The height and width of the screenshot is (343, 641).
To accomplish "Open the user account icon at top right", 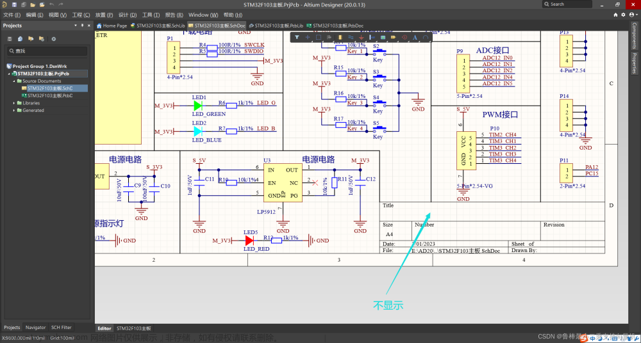I will pyautogui.click(x=633, y=15).
